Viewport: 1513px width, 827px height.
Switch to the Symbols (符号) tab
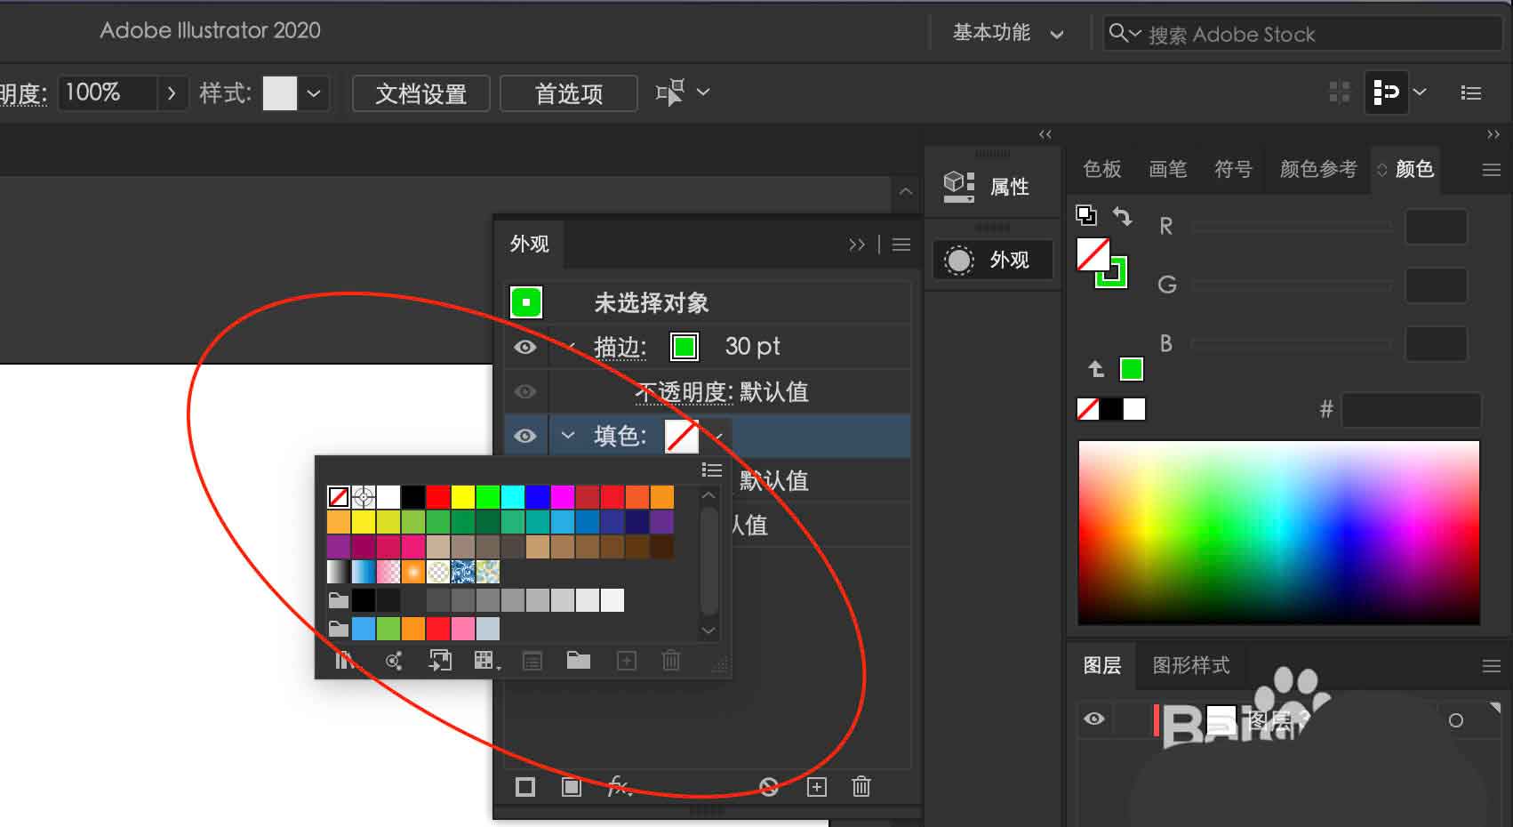(1234, 169)
